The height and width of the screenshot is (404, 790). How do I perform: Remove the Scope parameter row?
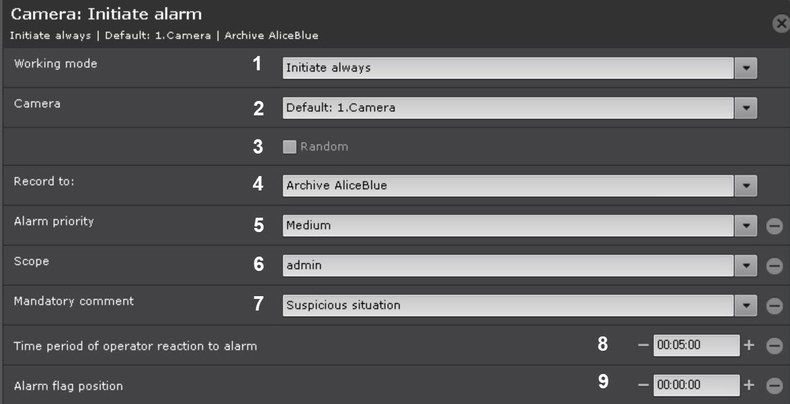tap(774, 266)
